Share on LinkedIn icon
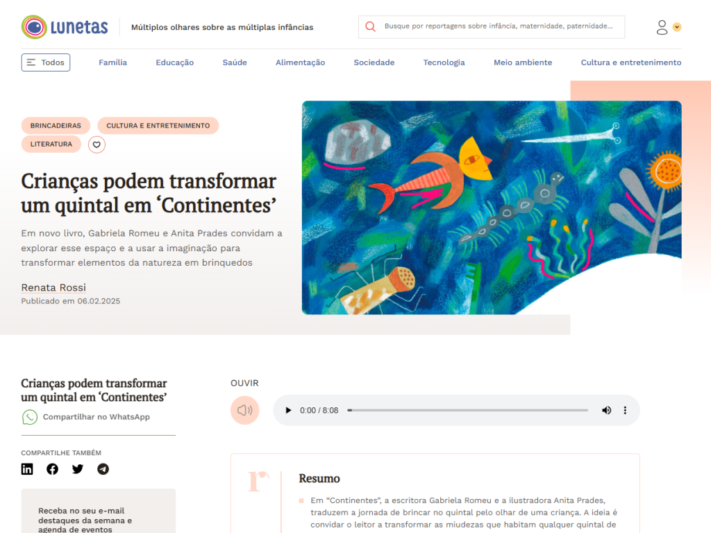This screenshot has width=711, height=533. [27, 469]
